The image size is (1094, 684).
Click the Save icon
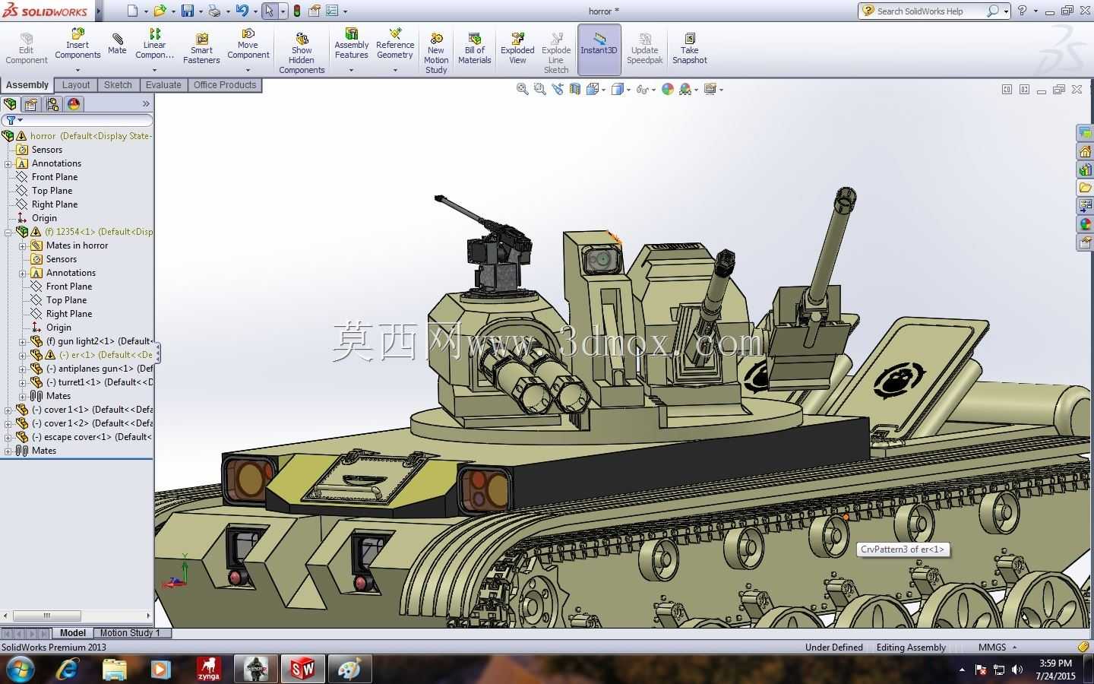pos(187,11)
